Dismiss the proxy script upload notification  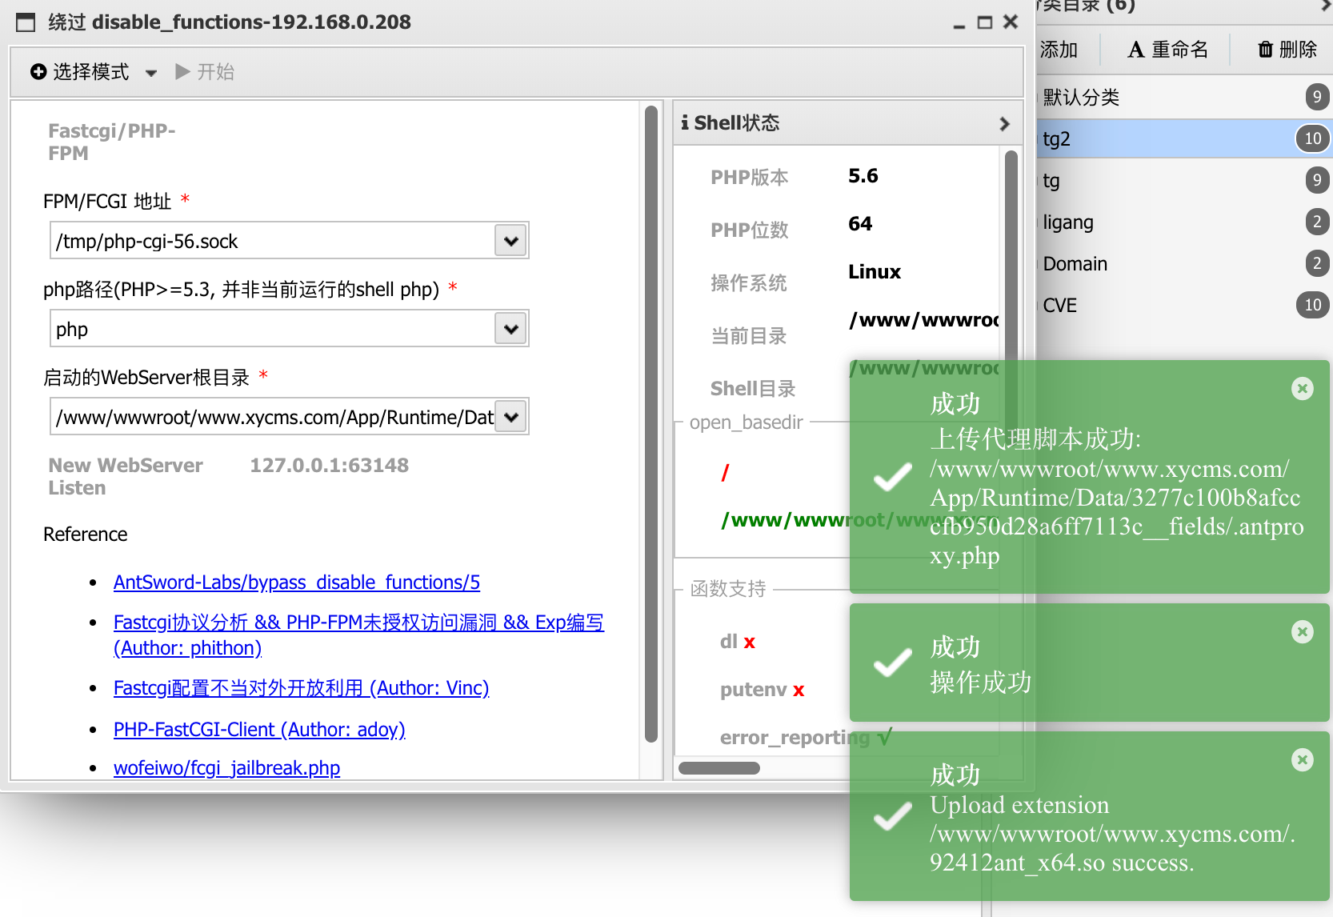tap(1302, 389)
